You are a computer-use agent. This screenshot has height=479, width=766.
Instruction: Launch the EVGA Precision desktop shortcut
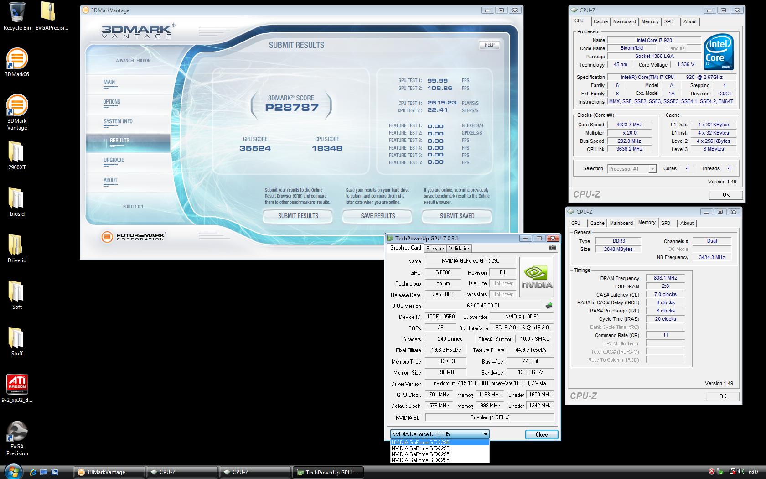pyautogui.click(x=17, y=438)
